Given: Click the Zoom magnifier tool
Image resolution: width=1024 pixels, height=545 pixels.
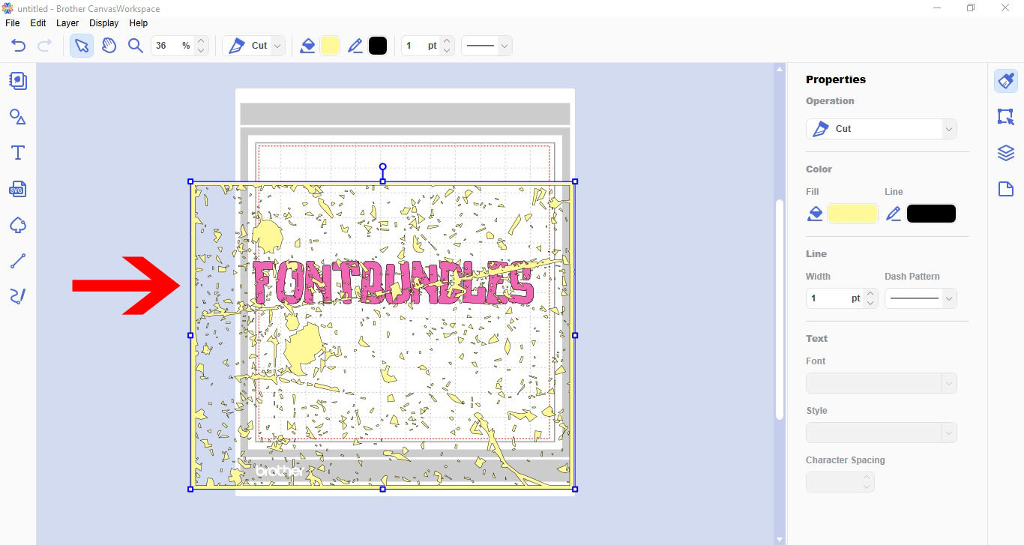Looking at the screenshot, I should (x=136, y=46).
